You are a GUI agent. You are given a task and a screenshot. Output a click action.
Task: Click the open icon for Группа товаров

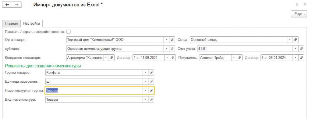coord(151,73)
